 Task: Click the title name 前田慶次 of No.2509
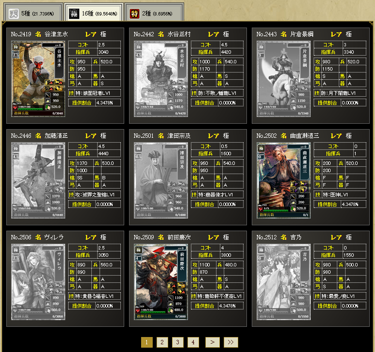pyautogui.click(x=179, y=237)
